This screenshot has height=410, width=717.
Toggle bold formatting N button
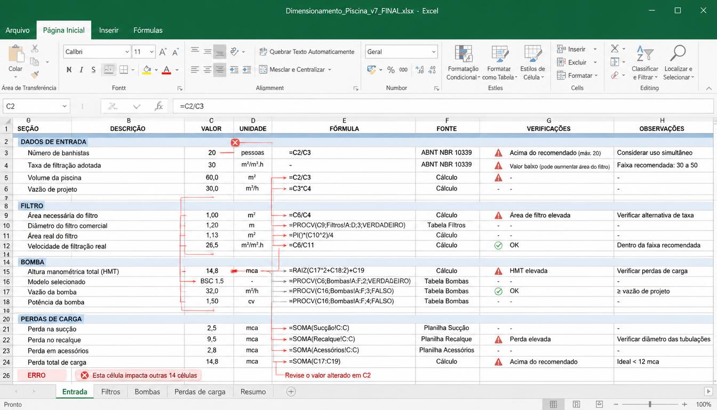[69, 70]
